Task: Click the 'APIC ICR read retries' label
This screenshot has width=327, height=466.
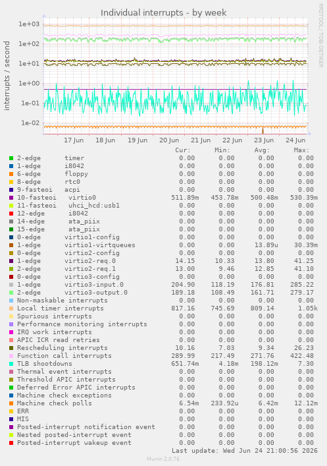Action: tap(59, 340)
